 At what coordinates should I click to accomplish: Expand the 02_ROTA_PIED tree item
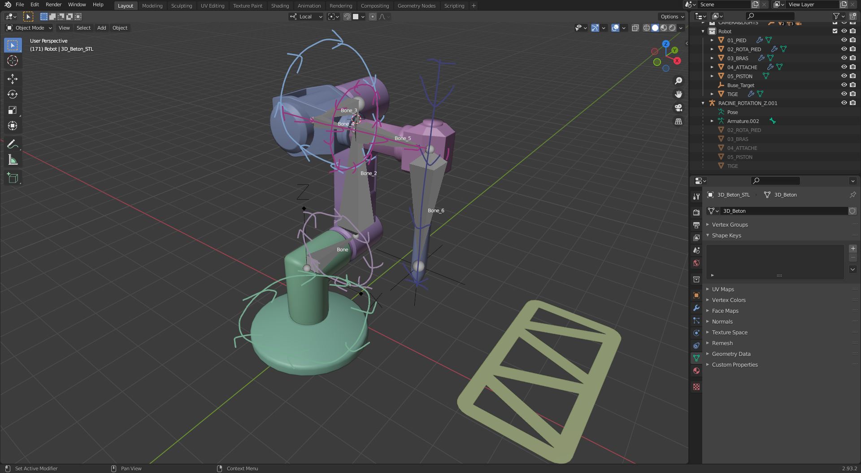click(712, 49)
